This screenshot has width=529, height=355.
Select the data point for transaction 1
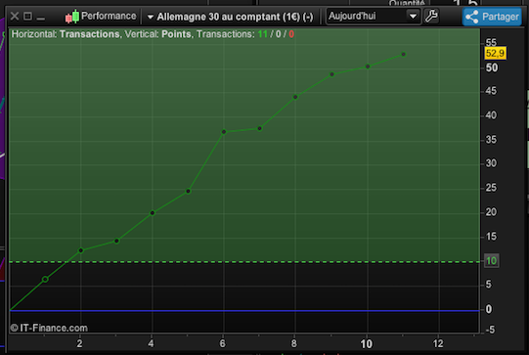[45, 279]
